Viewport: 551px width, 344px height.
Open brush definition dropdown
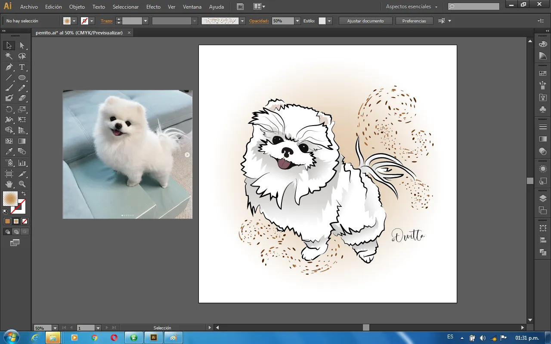242,21
